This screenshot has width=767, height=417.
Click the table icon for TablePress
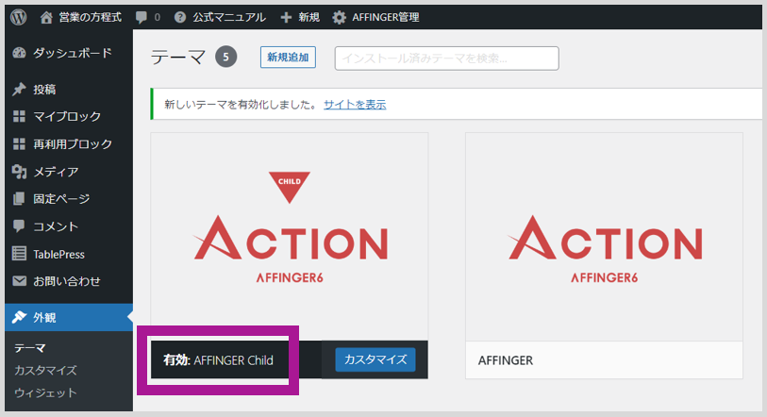coord(19,254)
